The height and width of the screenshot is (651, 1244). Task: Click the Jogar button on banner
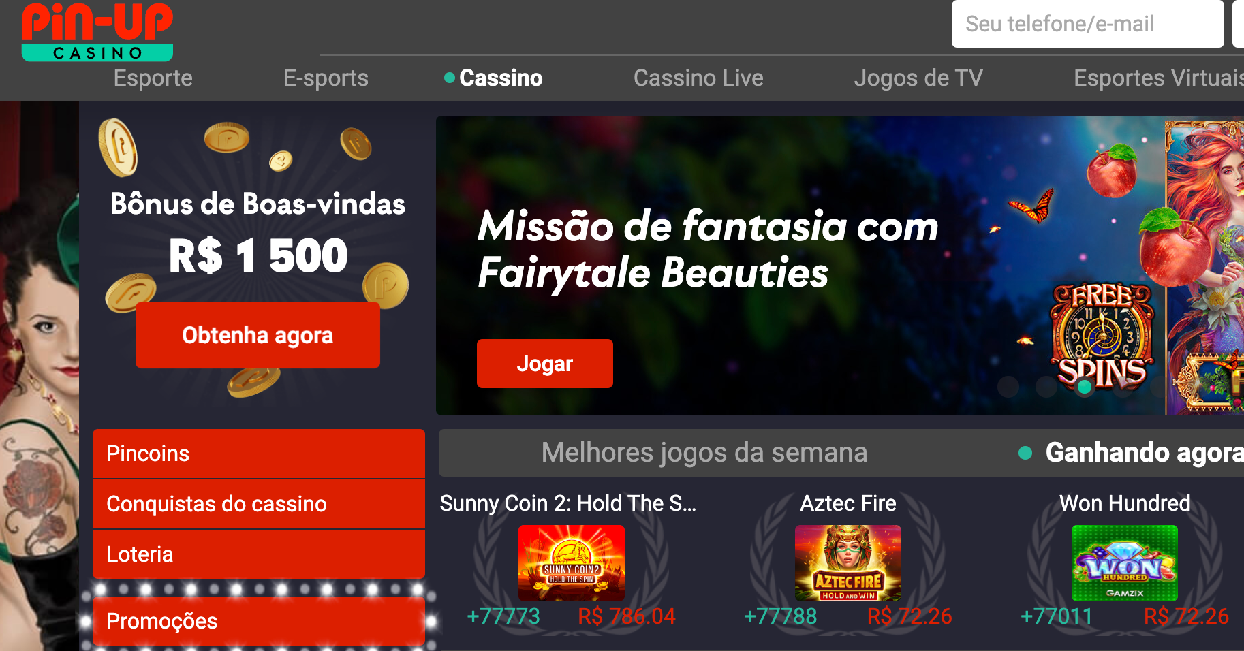click(545, 364)
